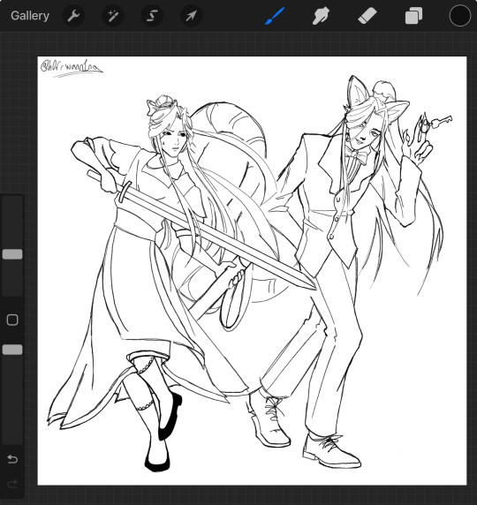Select the Smudge tool
The height and width of the screenshot is (505, 477).
321,16
